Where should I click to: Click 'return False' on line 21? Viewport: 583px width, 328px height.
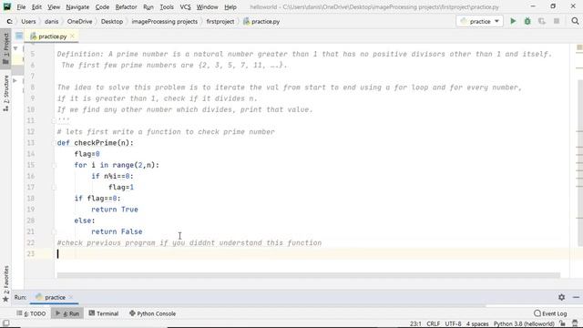(117, 231)
